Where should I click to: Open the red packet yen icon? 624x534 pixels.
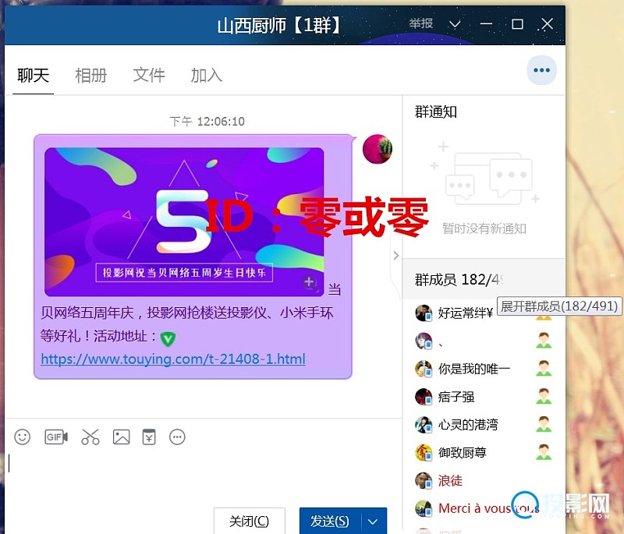(x=149, y=437)
